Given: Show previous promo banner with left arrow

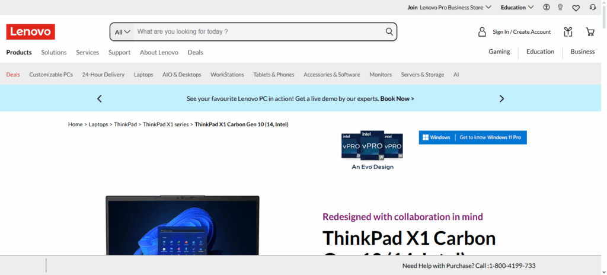Looking at the screenshot, I should [100, 99].
